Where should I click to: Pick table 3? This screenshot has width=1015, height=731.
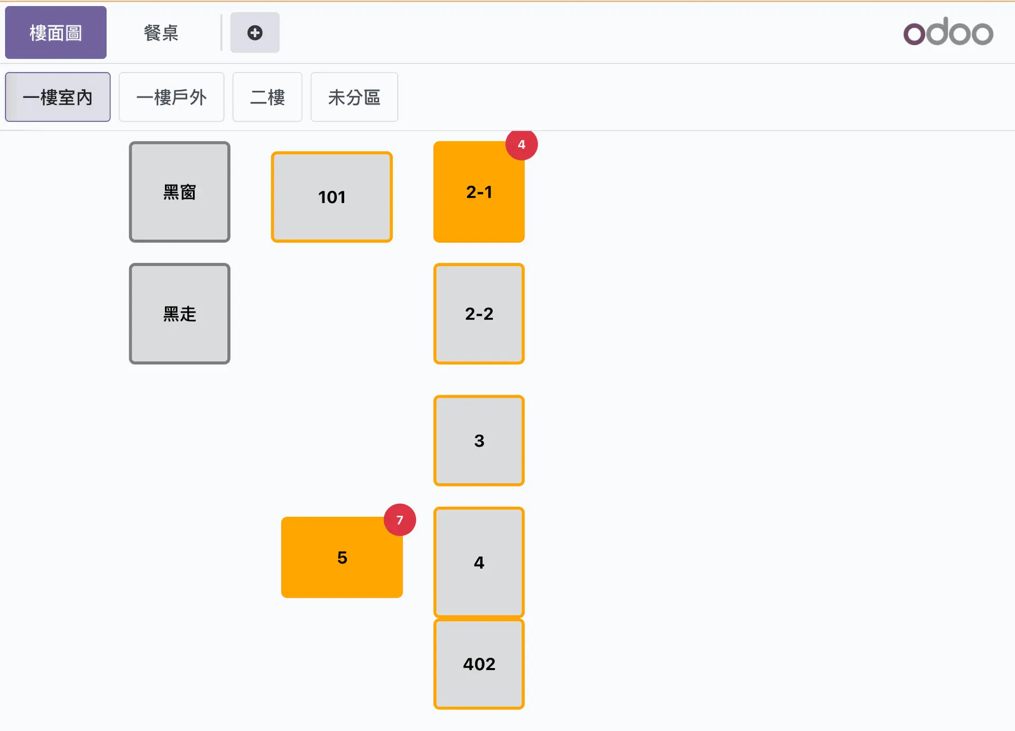[x=479, y=441]
